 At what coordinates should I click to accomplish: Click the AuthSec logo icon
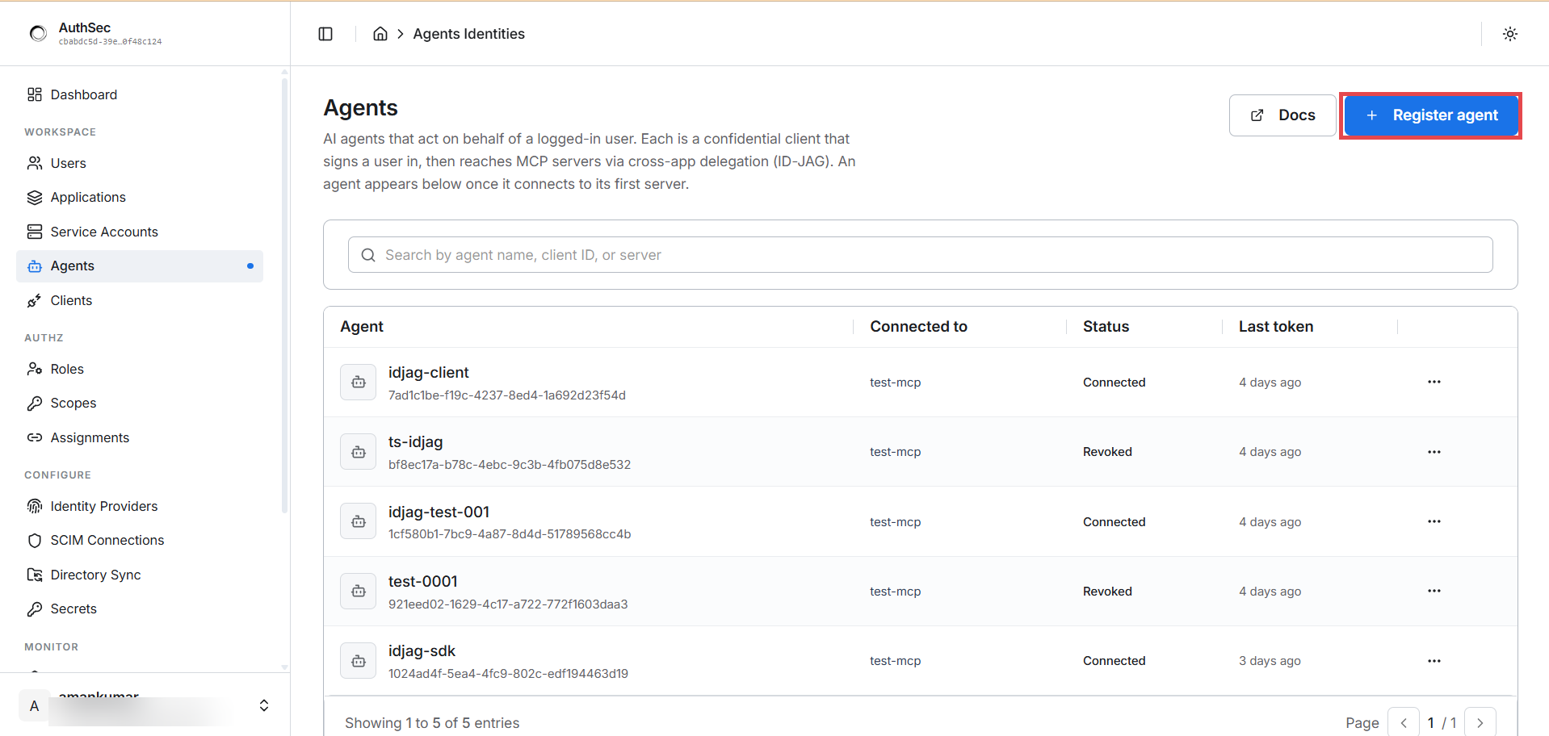coord(38,33)
